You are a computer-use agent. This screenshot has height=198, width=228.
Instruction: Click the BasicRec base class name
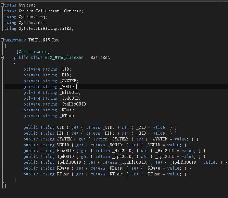pyautogui.click(x=100, y=58)
